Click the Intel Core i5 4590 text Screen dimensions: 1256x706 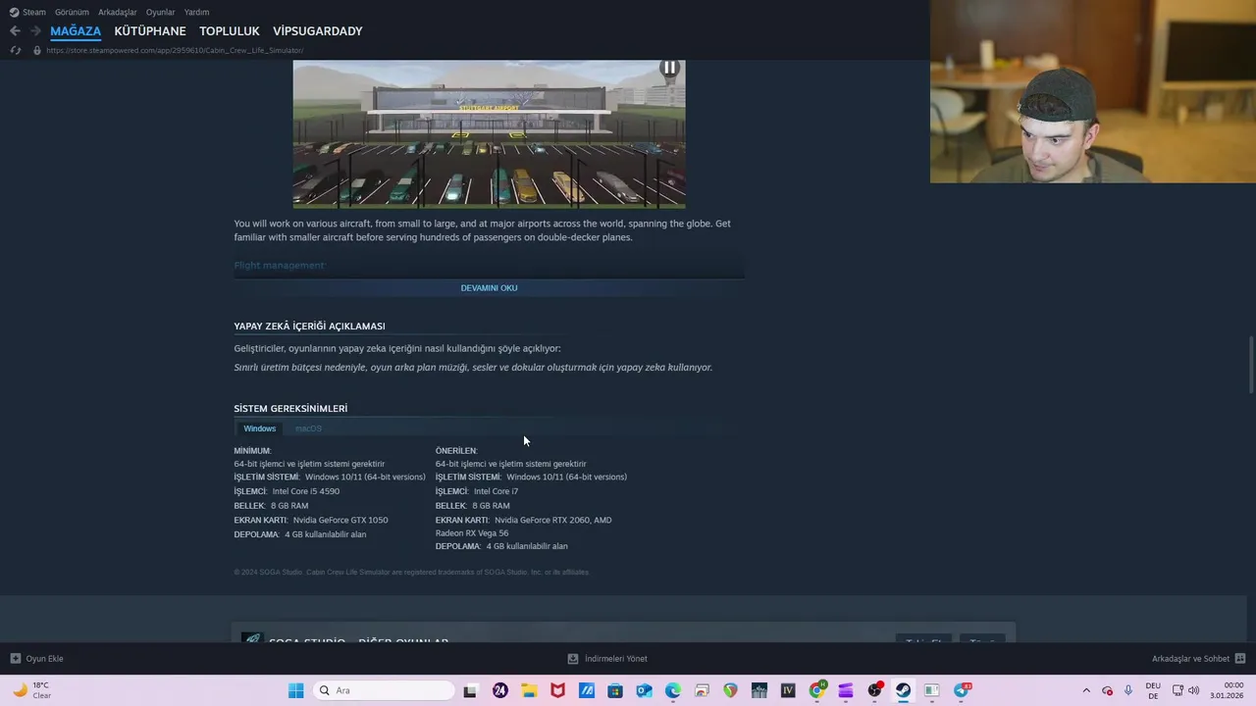point(306,491)
